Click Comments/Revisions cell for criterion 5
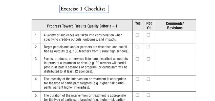The width and height of the screenshot is (215, 101). click(x=175, y=96)
